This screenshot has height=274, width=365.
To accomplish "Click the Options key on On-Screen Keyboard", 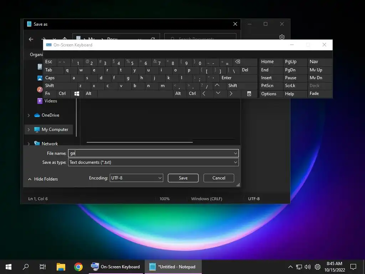I will coord(271,94).
